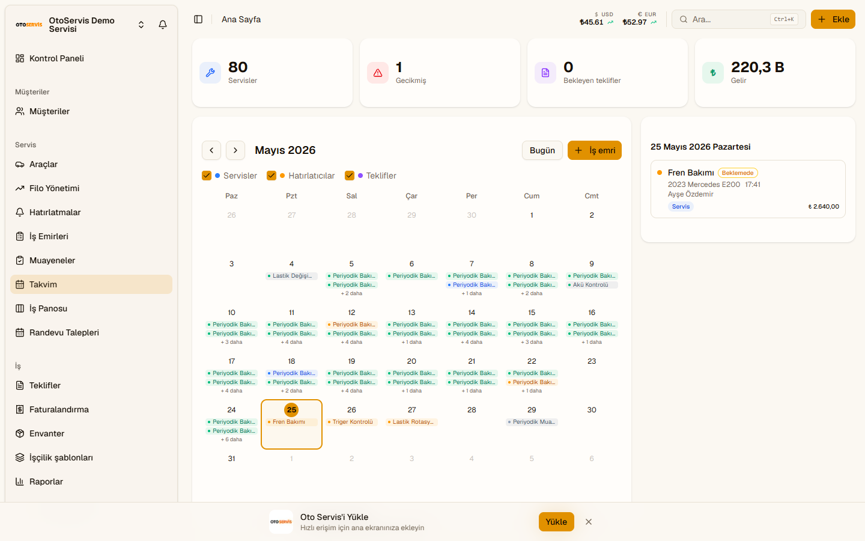Click the İş emri button
Screen dimensions: 865x541
(x=595, y=150)
